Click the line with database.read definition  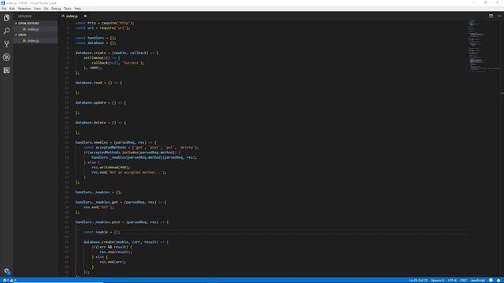click(x=98, y=83)
